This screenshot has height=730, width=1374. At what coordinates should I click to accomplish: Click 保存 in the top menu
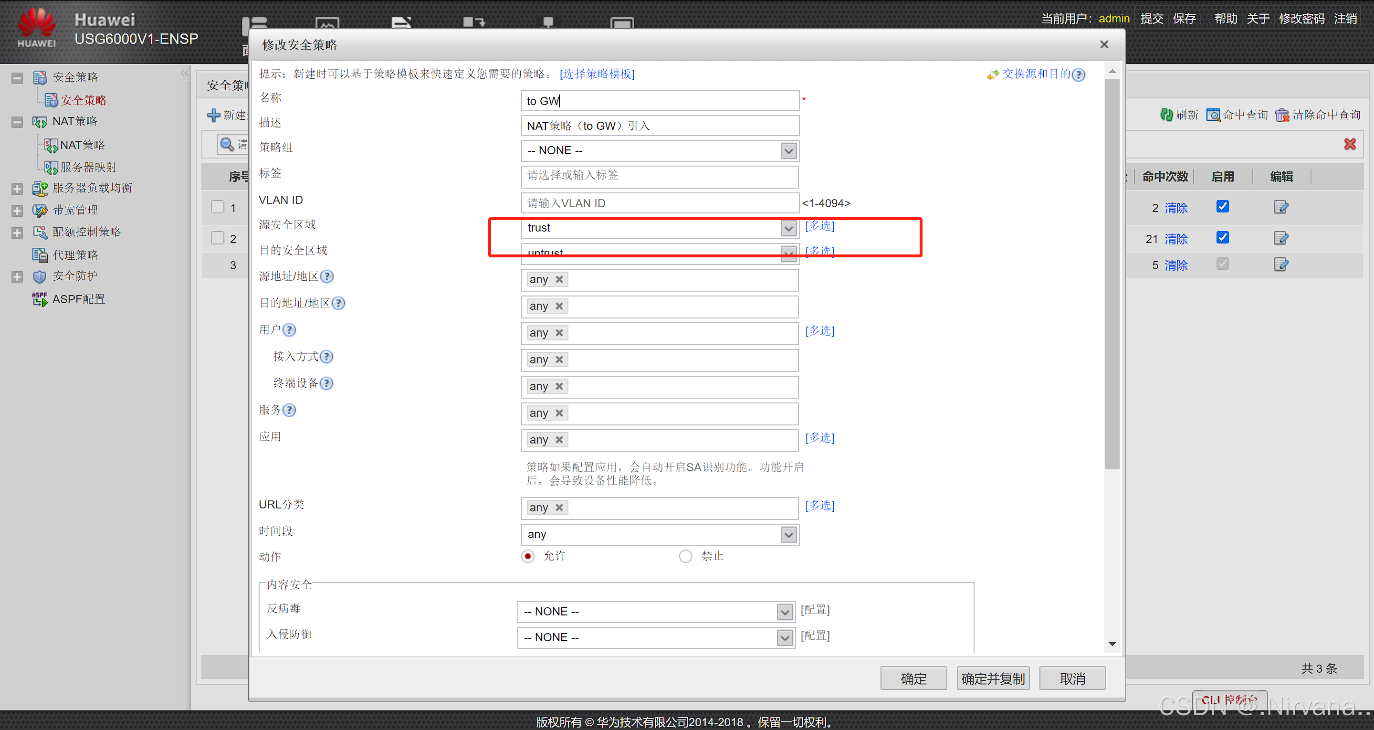[x=1184, y=19]
